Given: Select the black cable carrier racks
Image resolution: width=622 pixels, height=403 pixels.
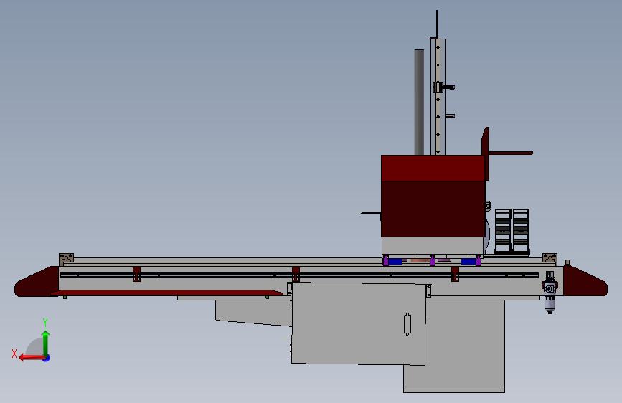Looking at the screenshot, I should [512, 231].
